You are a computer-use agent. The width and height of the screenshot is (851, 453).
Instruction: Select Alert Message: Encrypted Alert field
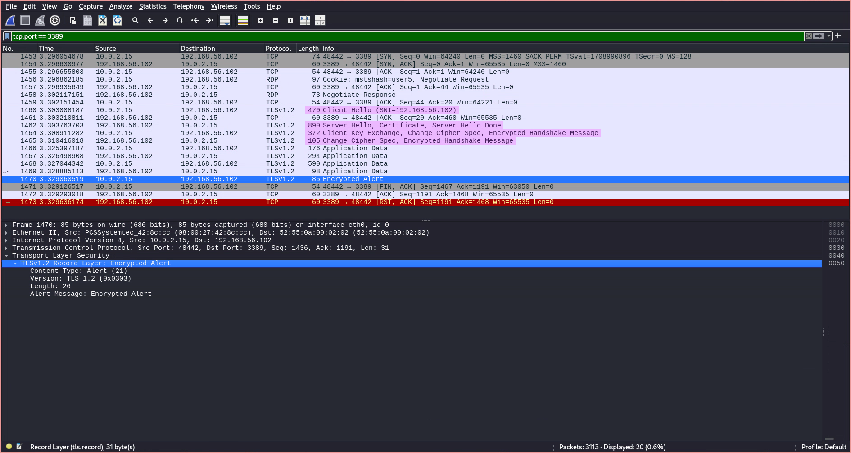tap(91, 294)
